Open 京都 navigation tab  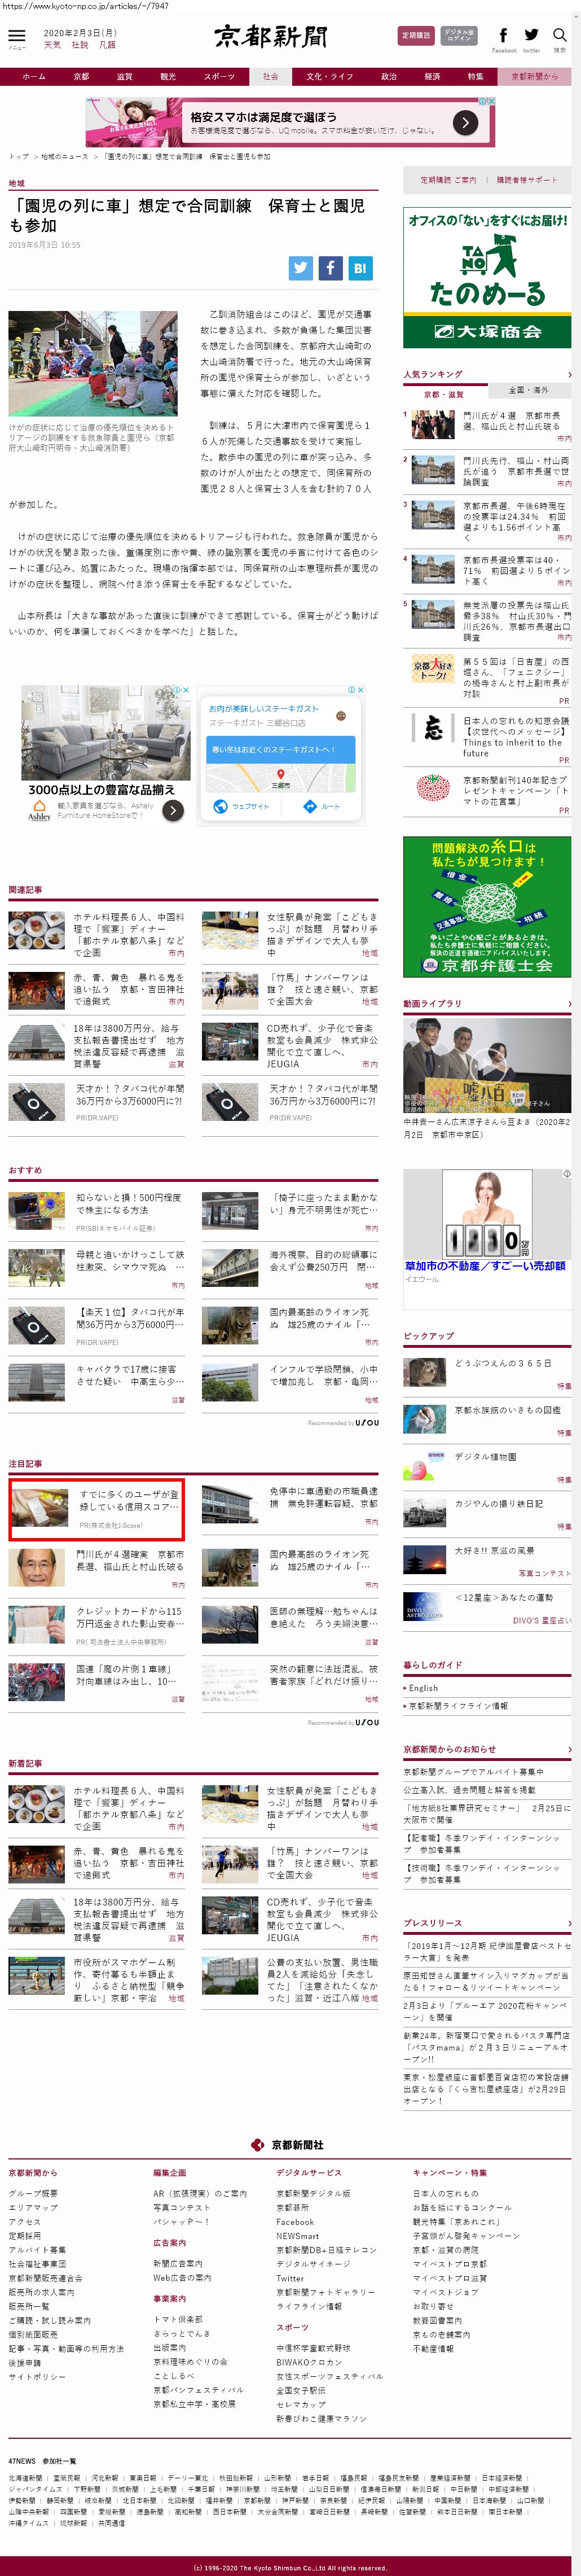[82, 76]
